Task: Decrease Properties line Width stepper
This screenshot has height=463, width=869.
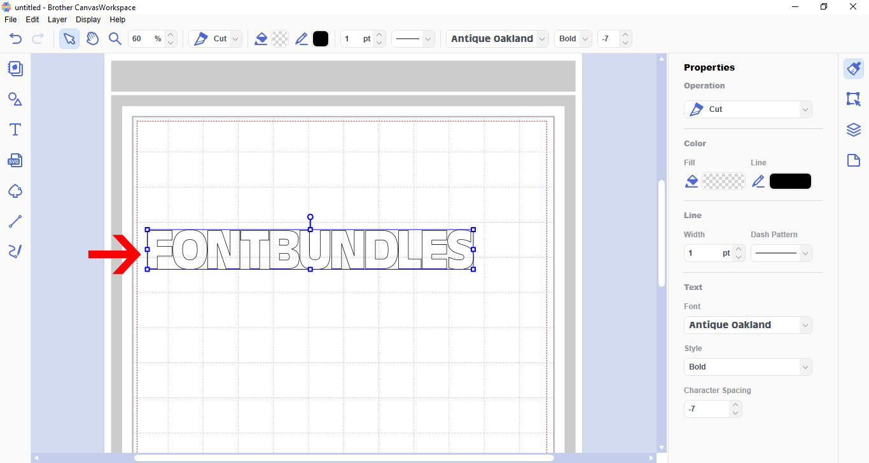Action: [x=739, y=258]
